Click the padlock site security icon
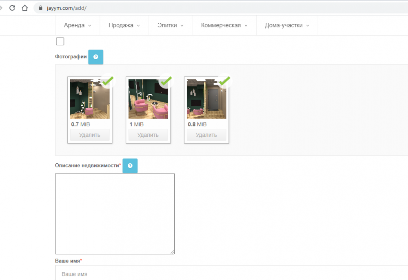The height and width of the screenshot is (280, 408). pyautogui.click(x=40, y=8)
